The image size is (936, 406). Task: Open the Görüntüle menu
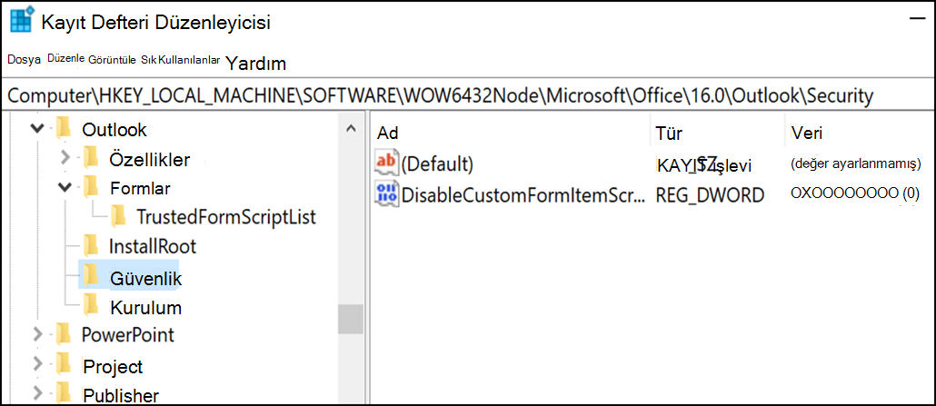click(112, 60)
